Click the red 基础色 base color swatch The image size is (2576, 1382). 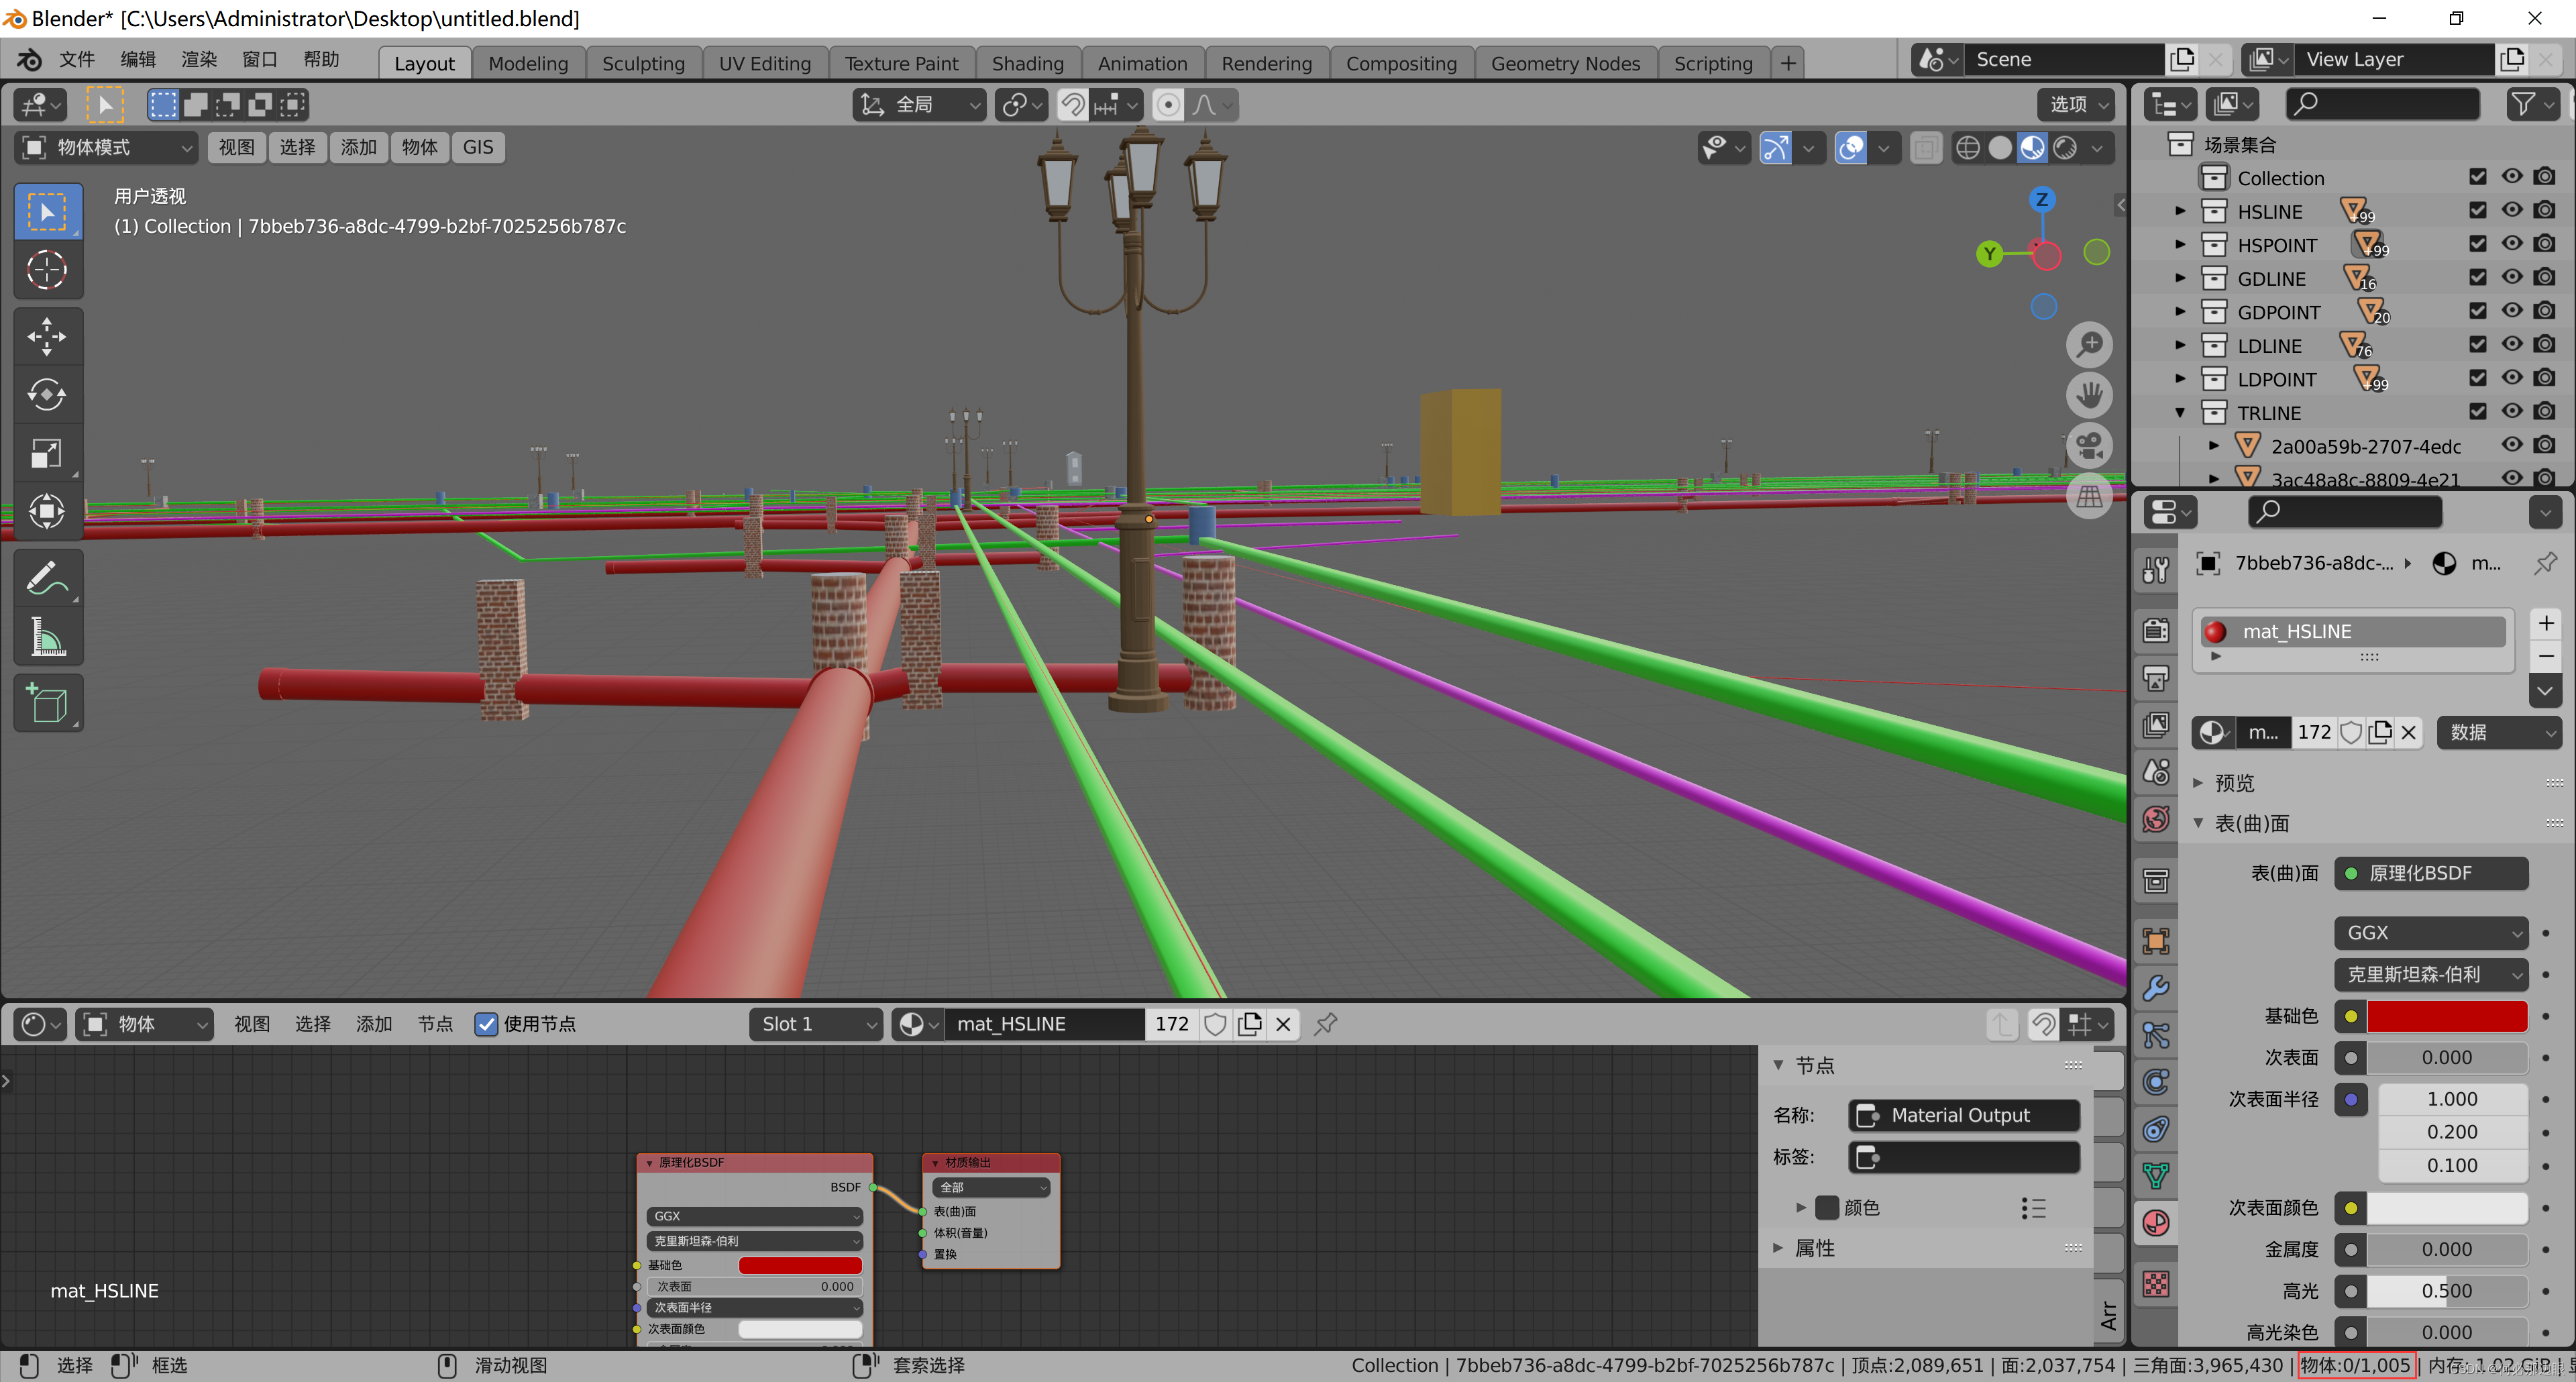coord(2446,1016)
